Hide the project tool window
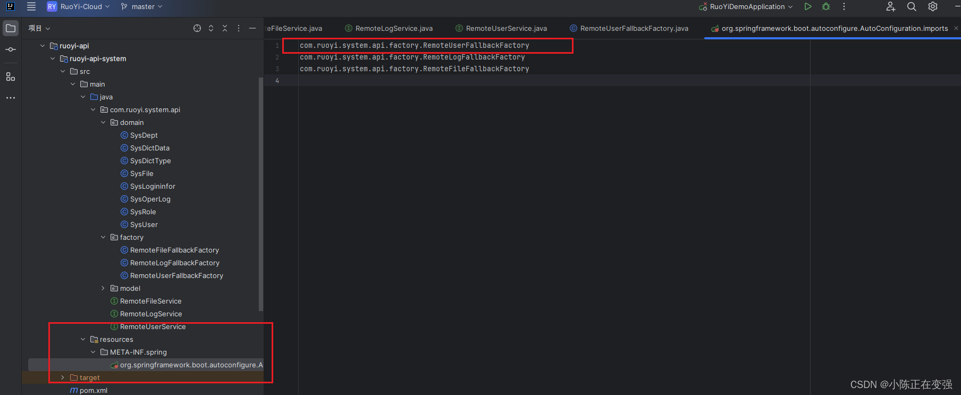 pos(252,28)
